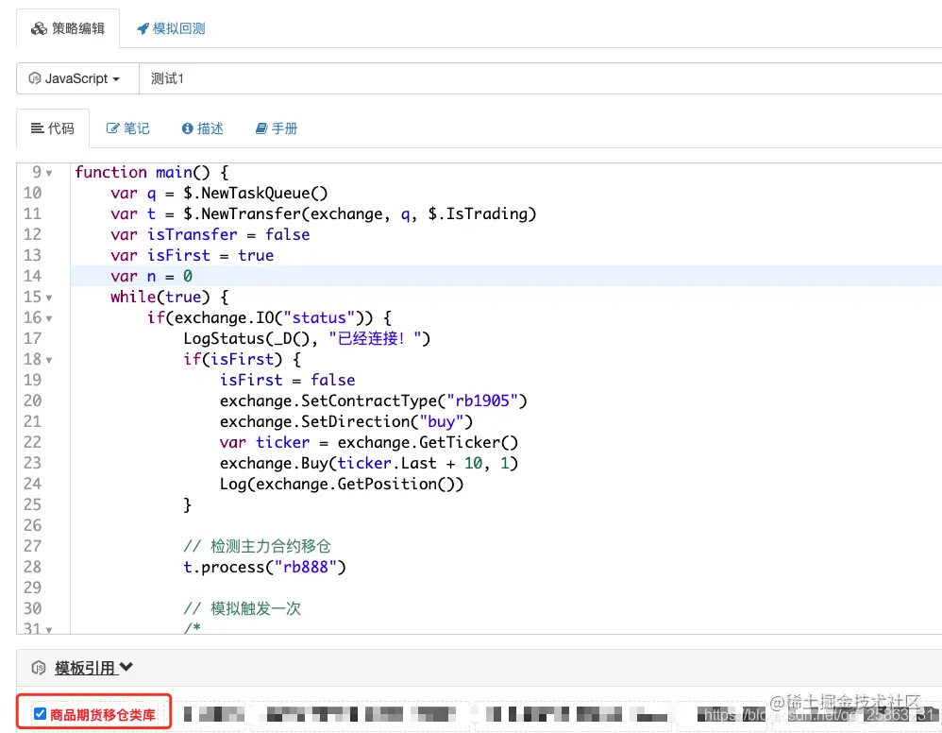Open the 策略编辑 tab
Screen dimensions: 942x733
point(68,28)
